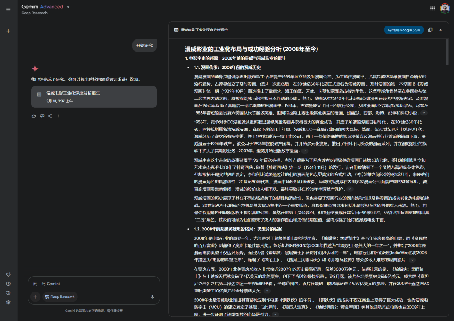Expand sources chevron after 数字漫画 paragraph
454x321 pixels.
(305, 151)
